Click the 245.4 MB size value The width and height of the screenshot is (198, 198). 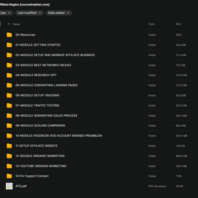point(181,136)
